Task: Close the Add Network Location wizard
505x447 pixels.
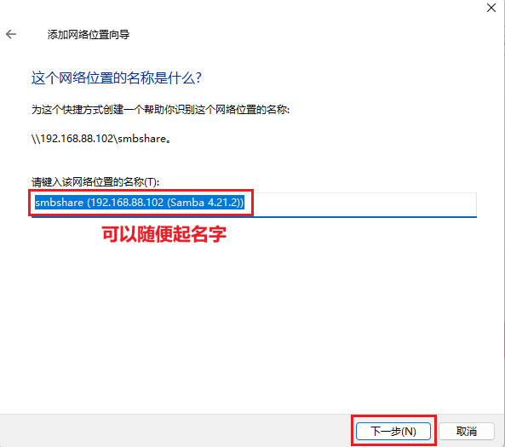Action: click(x=491, y=8)
